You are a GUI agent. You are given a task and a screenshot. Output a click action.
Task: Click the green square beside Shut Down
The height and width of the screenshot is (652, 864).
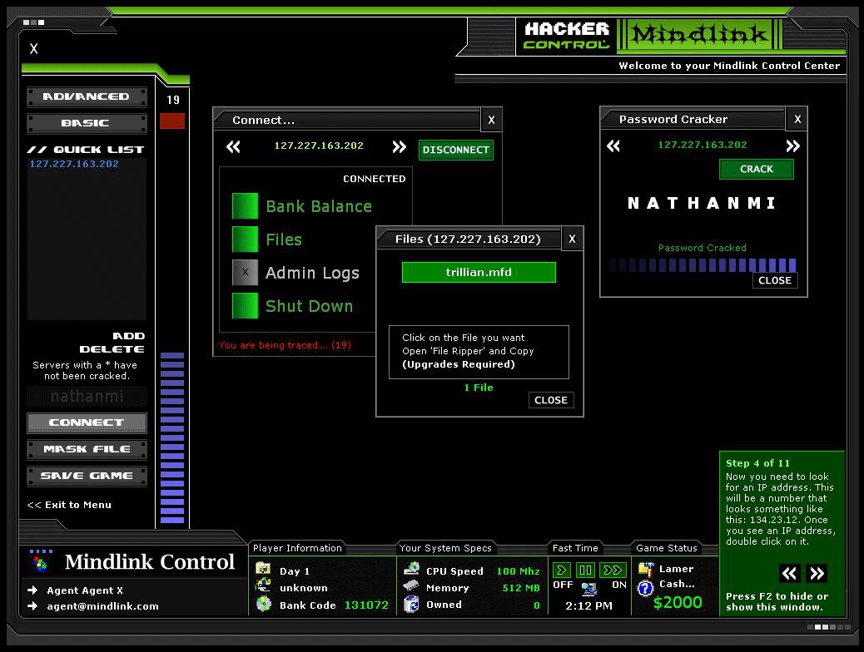click(246, 306)
